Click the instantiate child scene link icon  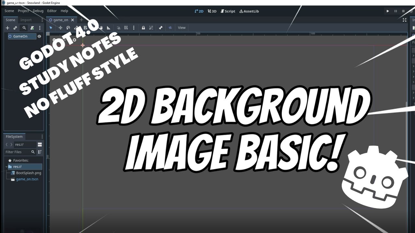[15, 28]
